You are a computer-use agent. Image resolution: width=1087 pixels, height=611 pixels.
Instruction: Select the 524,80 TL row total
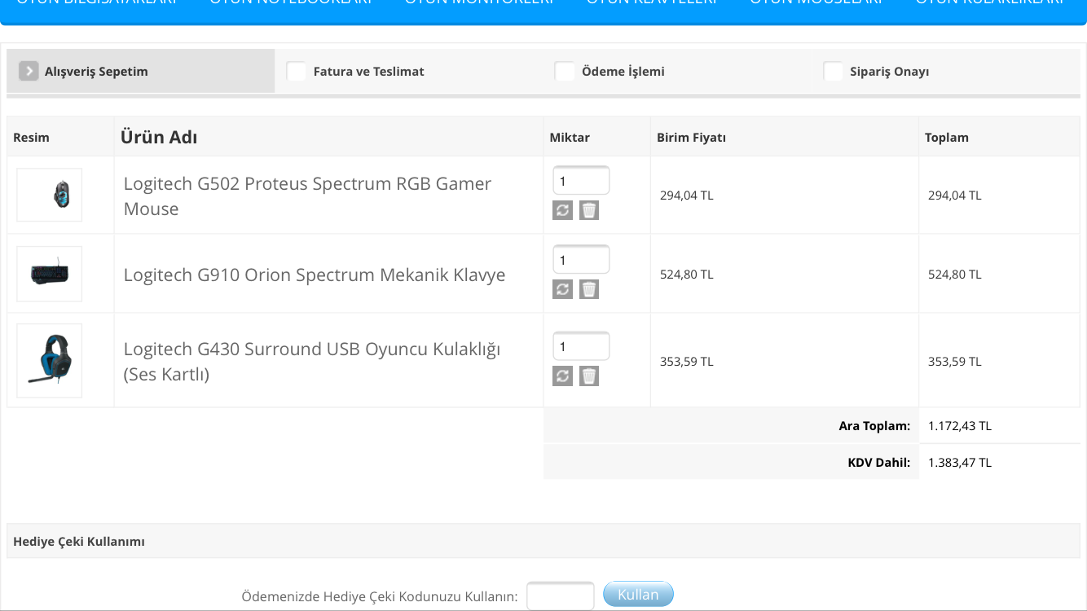955,275
